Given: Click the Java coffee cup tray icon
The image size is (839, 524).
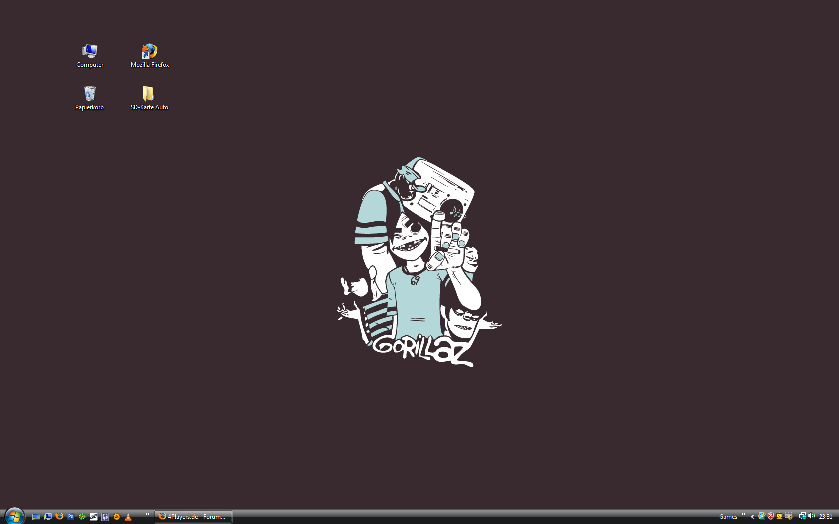Looking at the screenshot, I should [779, 516].
